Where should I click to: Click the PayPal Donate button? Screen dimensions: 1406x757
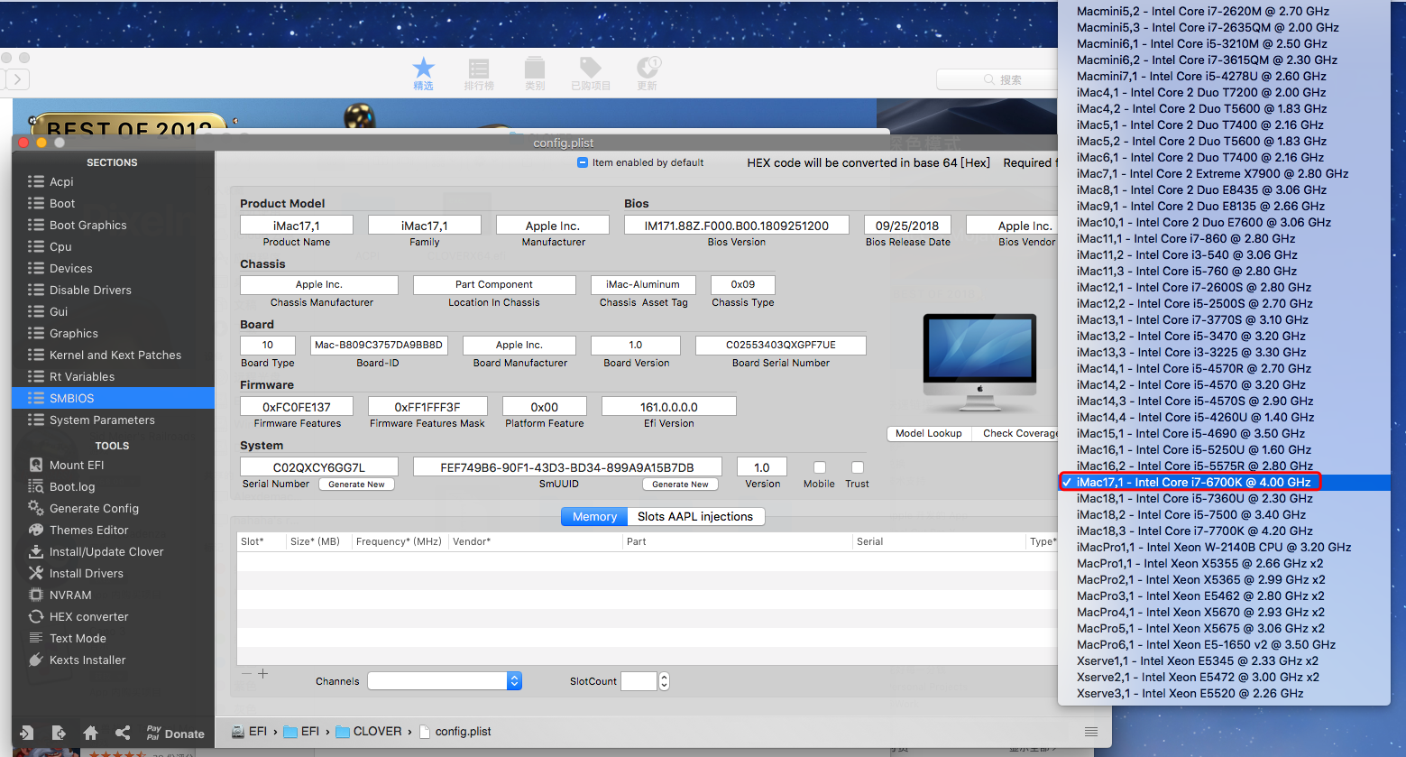tap(176, 733)
